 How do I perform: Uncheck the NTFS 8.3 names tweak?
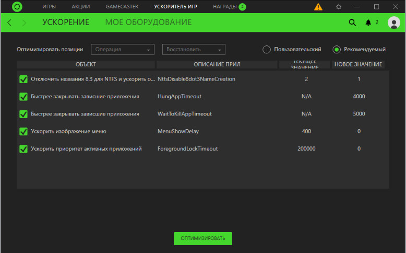23,79
